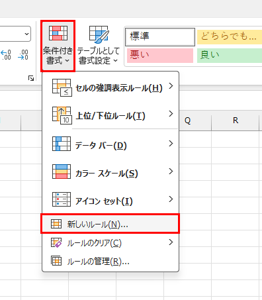Expand arrow beside カラー スケール
262x300 pixels.
click(x=171, y=172)
